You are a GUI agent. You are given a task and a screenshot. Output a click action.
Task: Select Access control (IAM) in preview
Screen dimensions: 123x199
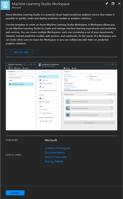pos(49,84)
